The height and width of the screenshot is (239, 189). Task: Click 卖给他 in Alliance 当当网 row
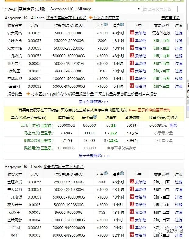141,86
